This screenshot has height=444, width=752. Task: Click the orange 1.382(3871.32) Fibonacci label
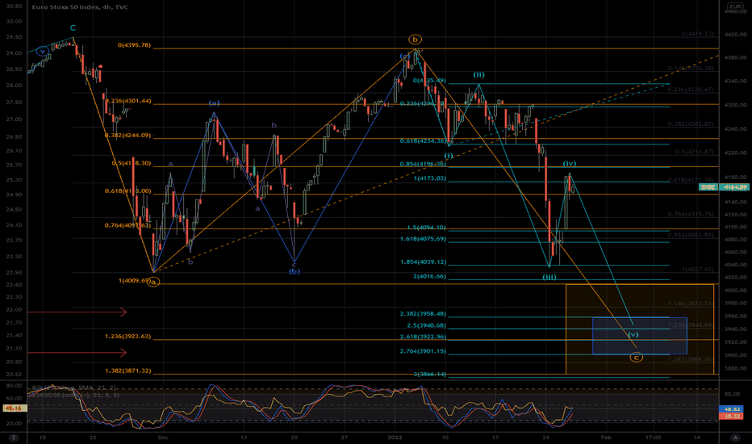click(128, 371)
